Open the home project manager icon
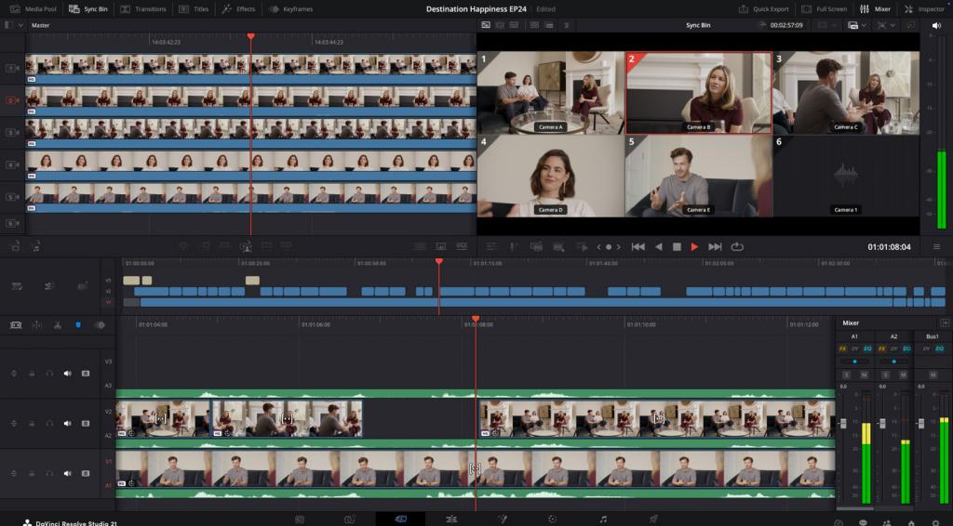Image resolution: width=953 pixels, height=526 pixels. (x=911, y=522)
